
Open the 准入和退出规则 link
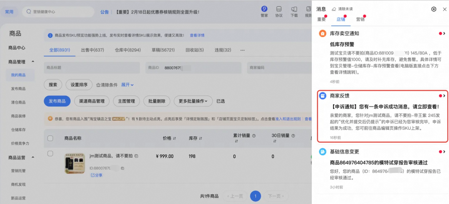(x=288, y=119)
